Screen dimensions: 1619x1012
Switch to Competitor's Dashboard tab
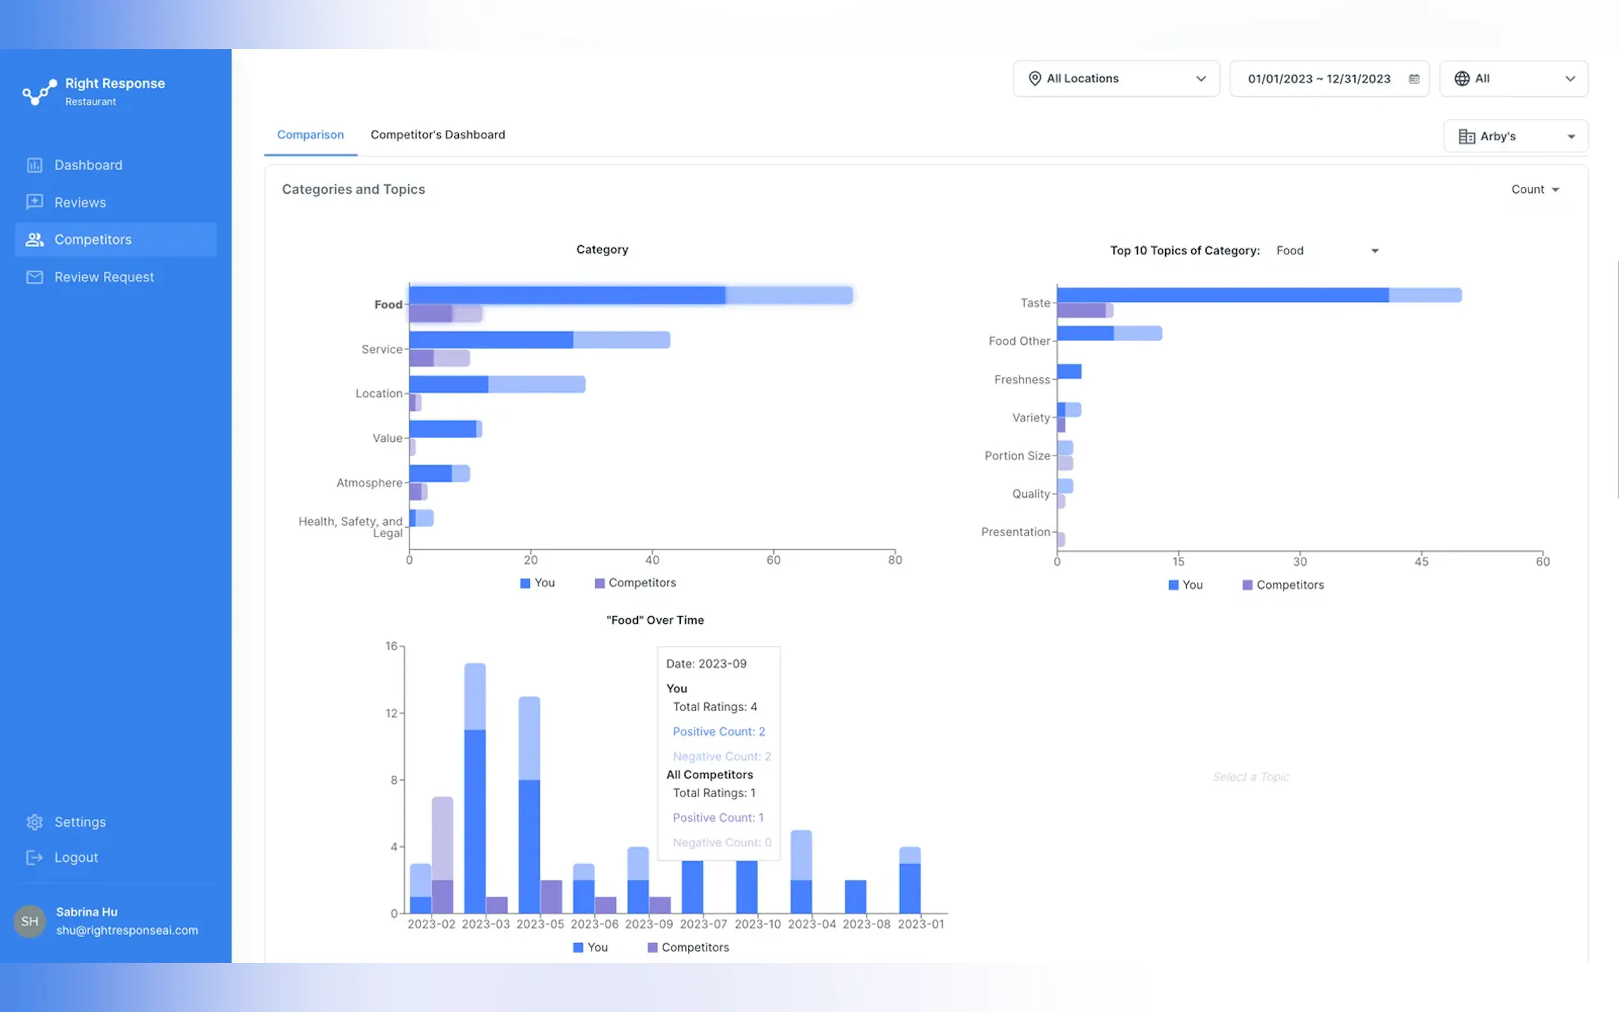coord(438,135)
